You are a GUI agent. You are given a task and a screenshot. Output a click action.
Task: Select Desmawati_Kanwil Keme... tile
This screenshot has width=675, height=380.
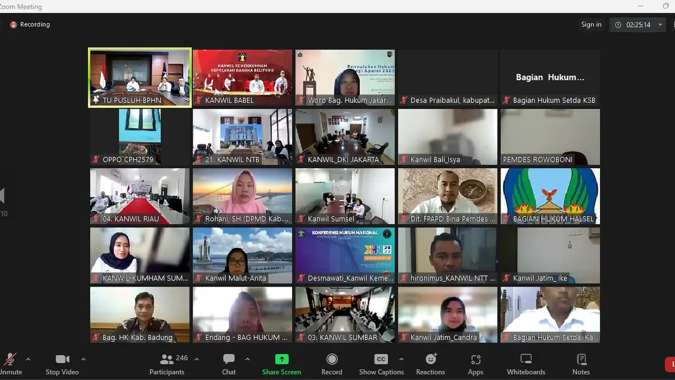pos(345,255)
